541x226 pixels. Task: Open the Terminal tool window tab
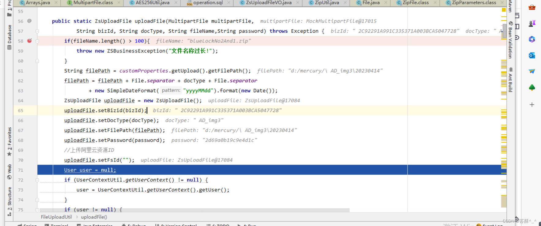pyautogui.click(x=56, y=225)
